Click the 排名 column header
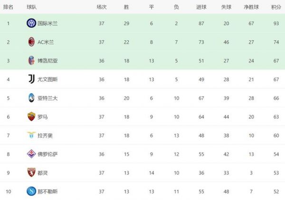285x200 pixels. coord(8,7)
